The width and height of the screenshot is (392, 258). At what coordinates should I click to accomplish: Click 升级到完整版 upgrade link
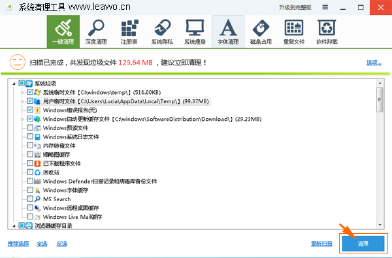295,7
